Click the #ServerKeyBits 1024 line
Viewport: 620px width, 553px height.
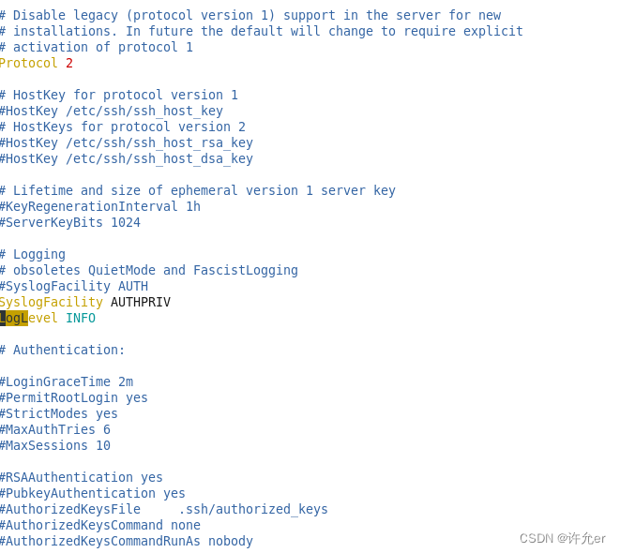pyautogui.click(x=69, y=222)
